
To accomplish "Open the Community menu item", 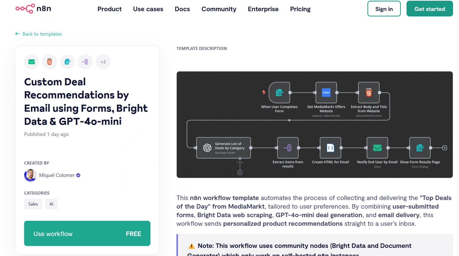I will pos(219,9).
